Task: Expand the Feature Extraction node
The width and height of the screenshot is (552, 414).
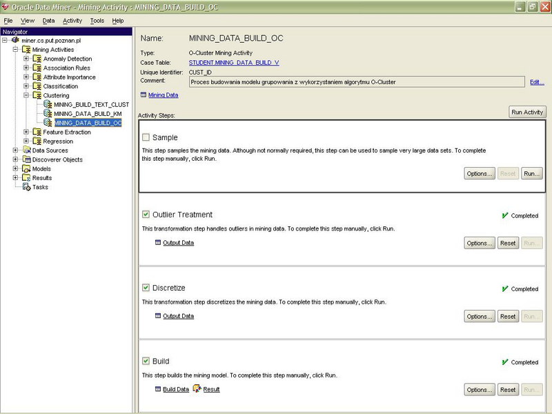Action: [26, 132]
